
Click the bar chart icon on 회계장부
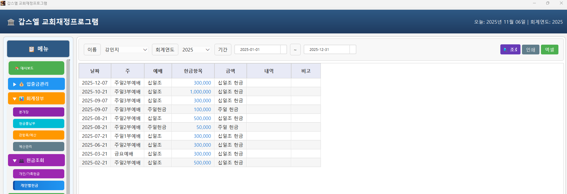click(22, 99)
